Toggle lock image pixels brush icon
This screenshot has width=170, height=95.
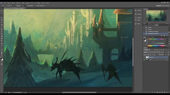tap(151, 55)
